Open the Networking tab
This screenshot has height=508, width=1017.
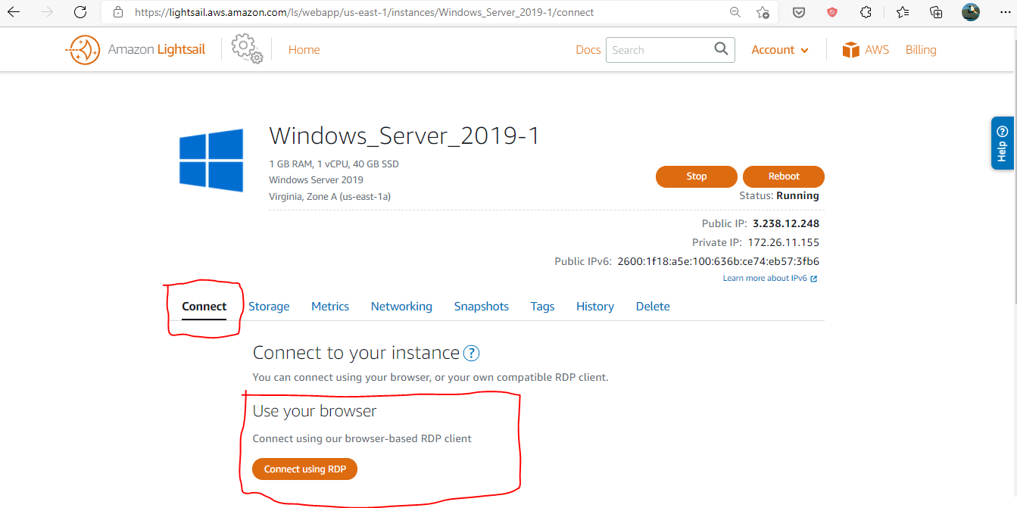pos(401,307)
